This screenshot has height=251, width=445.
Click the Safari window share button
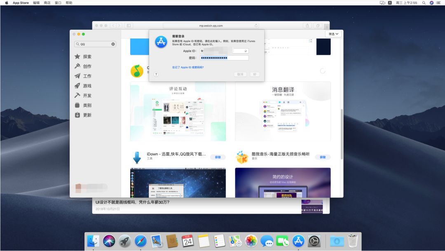pos(307,26)
